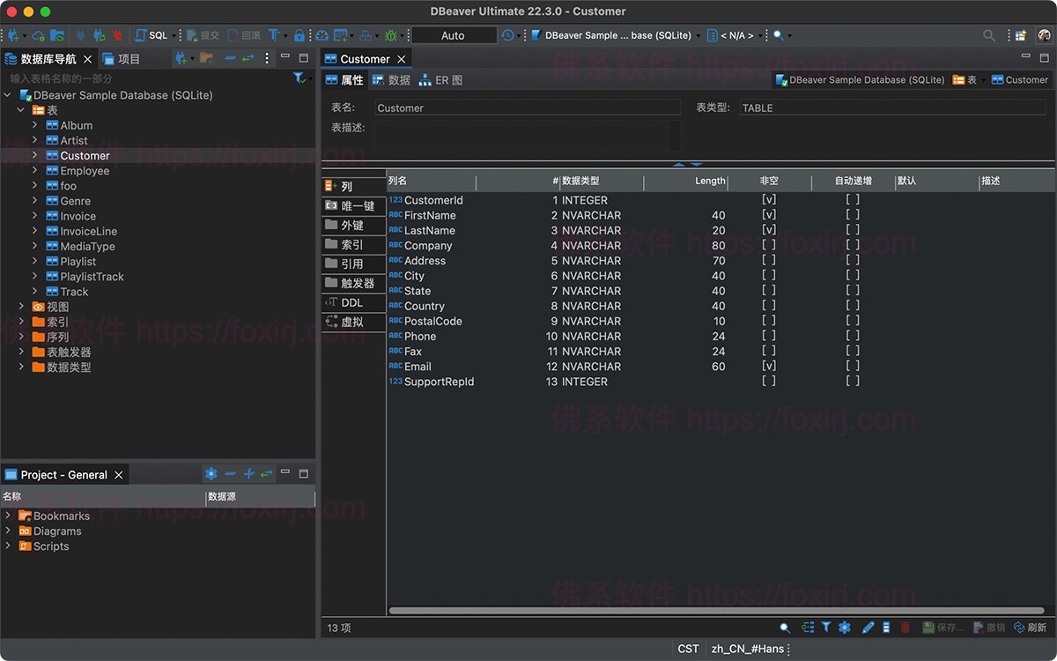This screenshot has height=661, width=1057.
Task: Open the filter funnel icon at the bottom
Action: [x=826, y=627]
